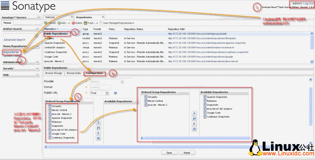Select the Codehaus Snapshots row in the repository table
The height and width of the screenshot is (160, 315).
177,52
